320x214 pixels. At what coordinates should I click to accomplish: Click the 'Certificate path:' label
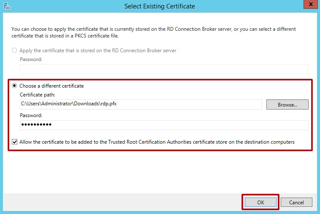point(38,95)
